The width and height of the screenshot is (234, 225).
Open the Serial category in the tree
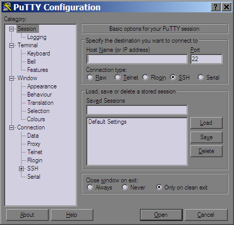click(34, 177)
